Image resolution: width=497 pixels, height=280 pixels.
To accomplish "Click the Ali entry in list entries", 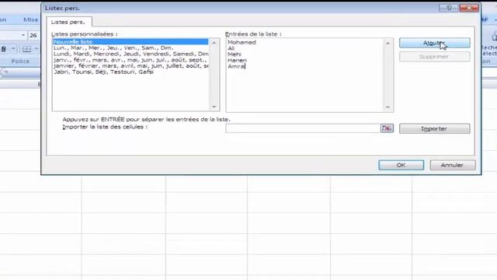I will [231, 48].
